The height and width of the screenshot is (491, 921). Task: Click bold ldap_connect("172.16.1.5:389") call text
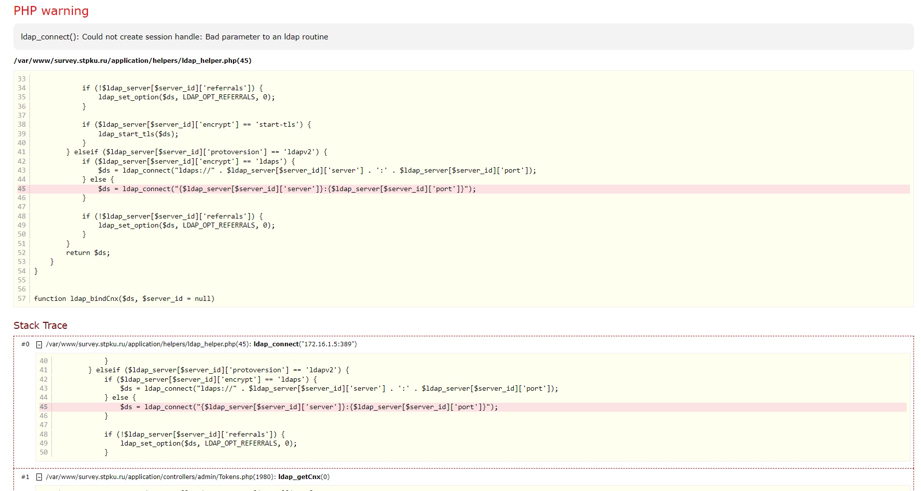tap(305, 344)
